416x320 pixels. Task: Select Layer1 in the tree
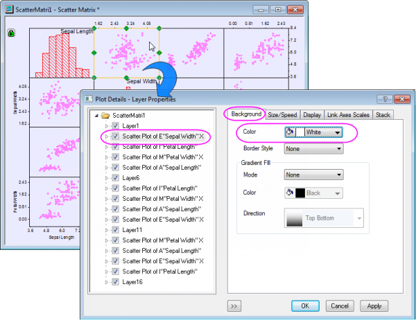[130, 125]
